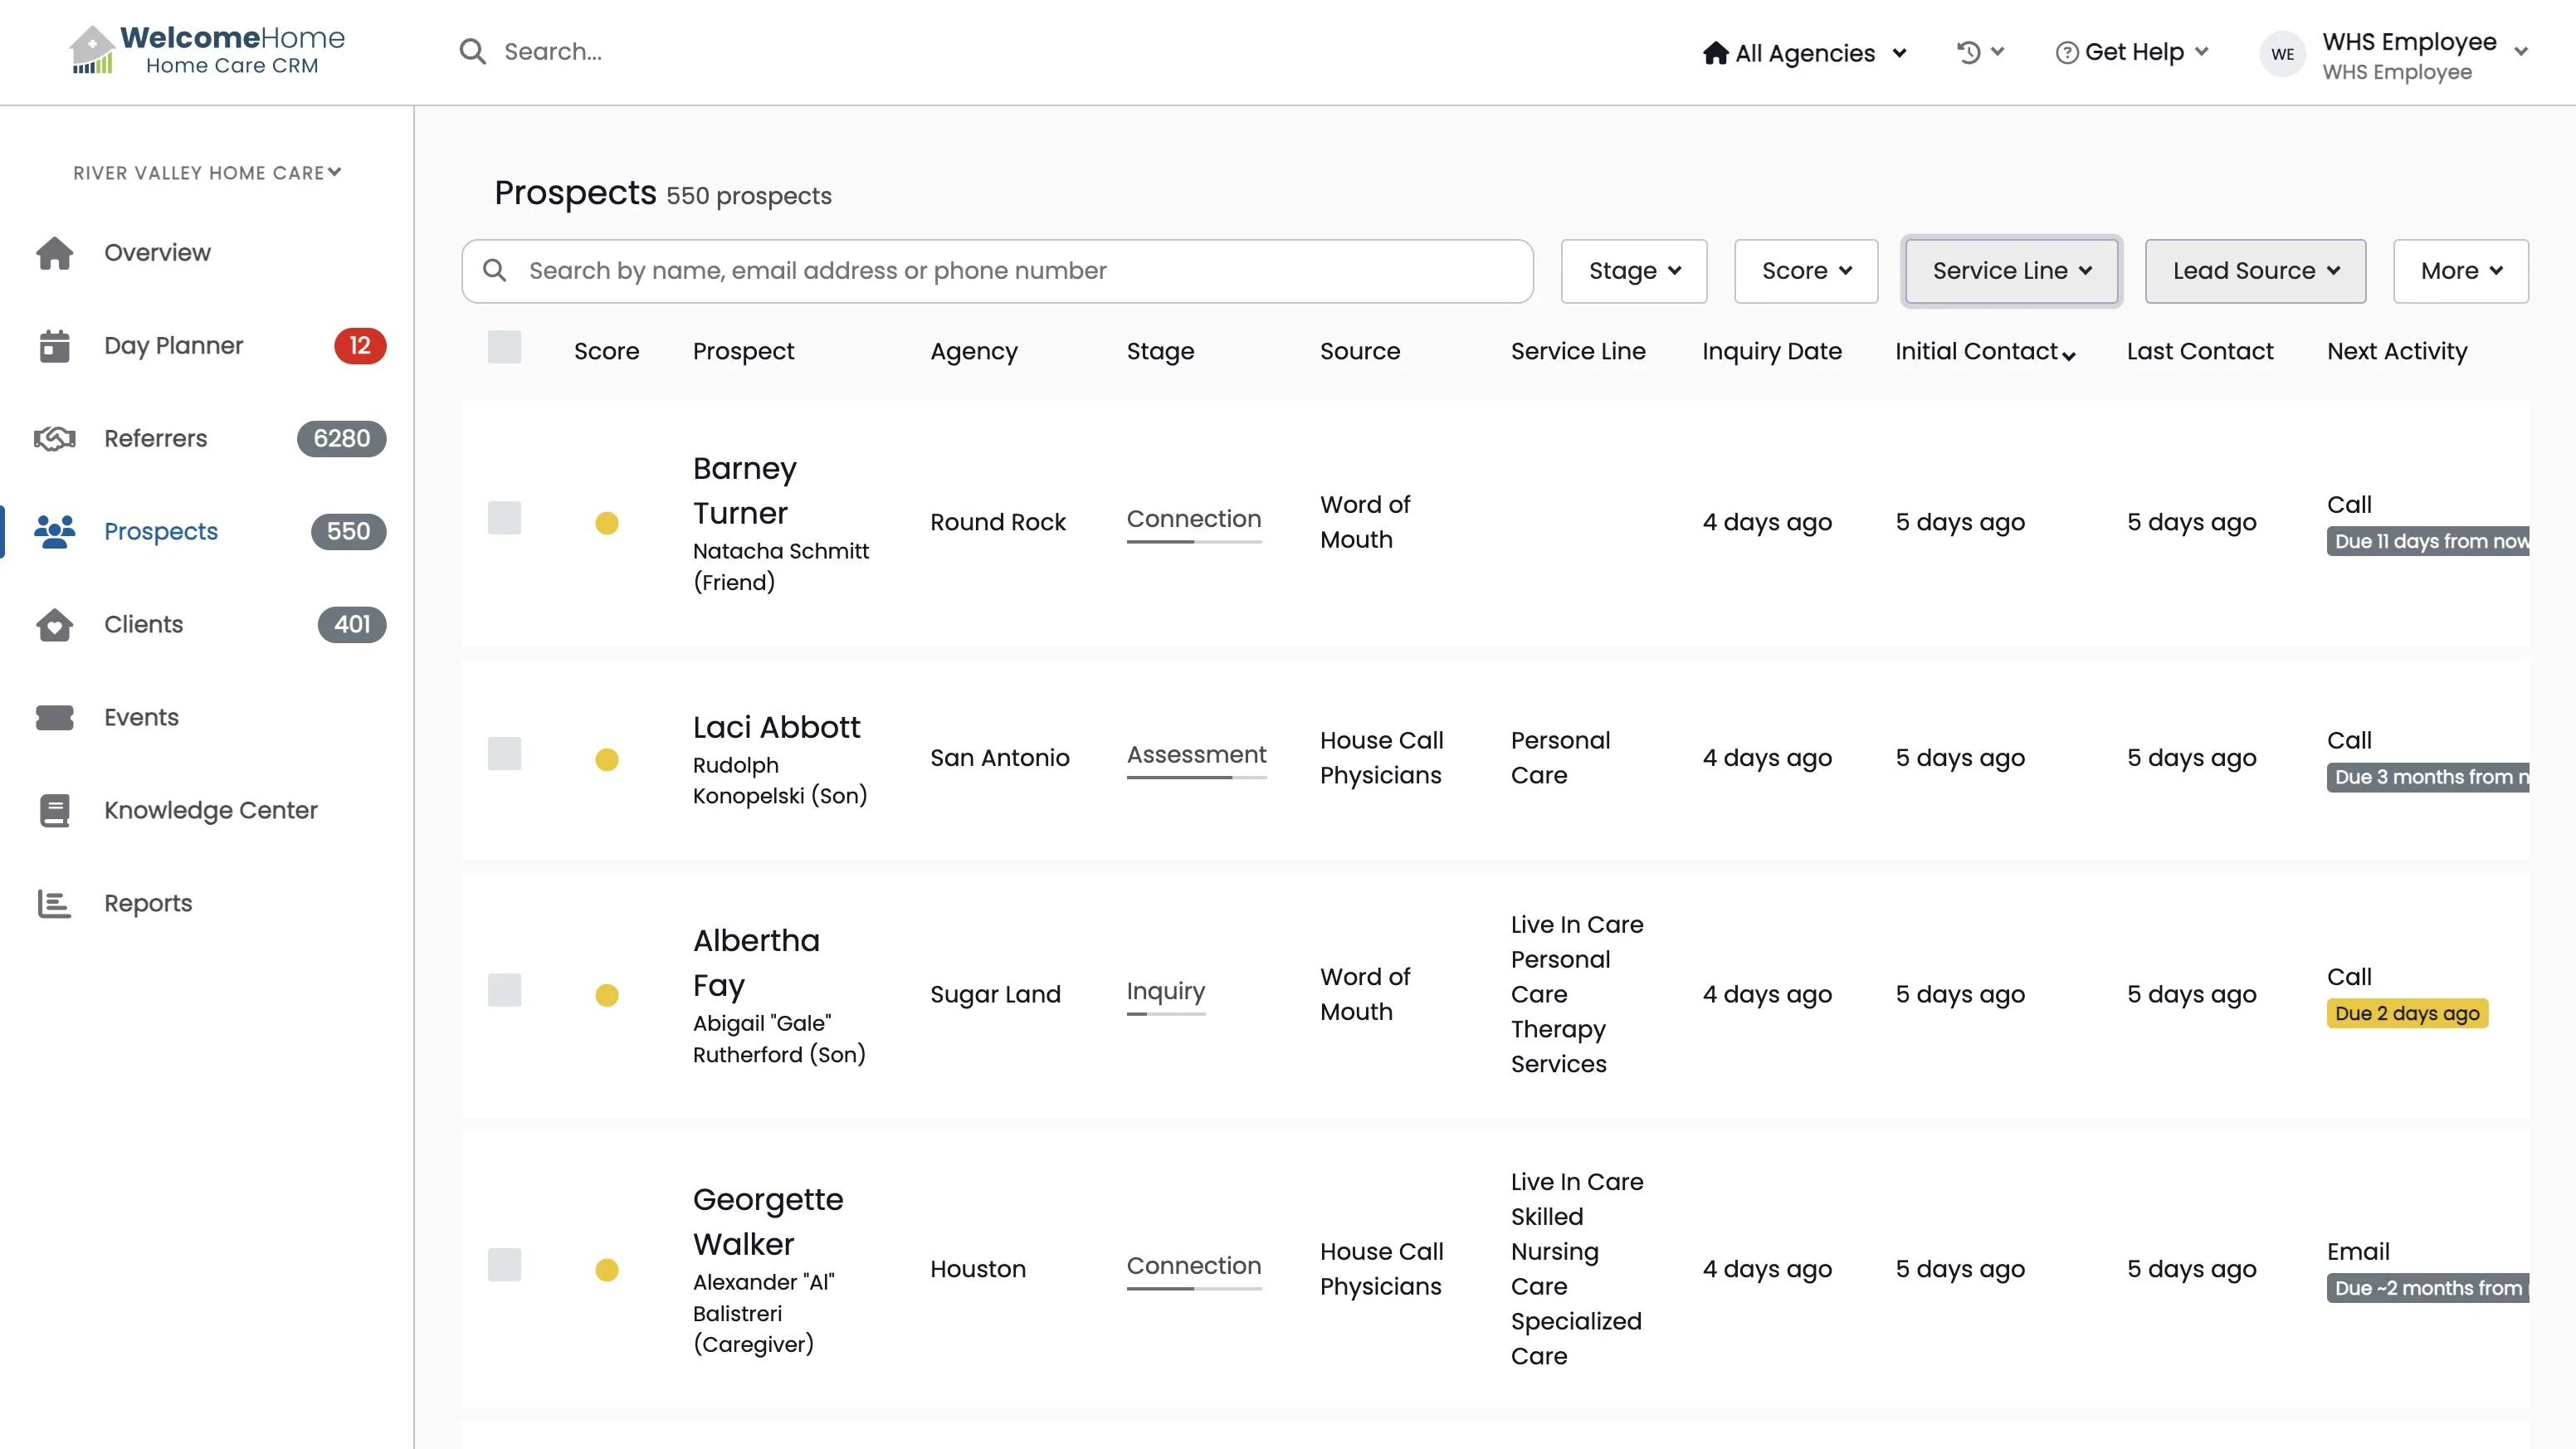This screenshot has height=1449, width=2576.
Task: Tick checkbox for Barney Turner row
Action: coord(504,518)
